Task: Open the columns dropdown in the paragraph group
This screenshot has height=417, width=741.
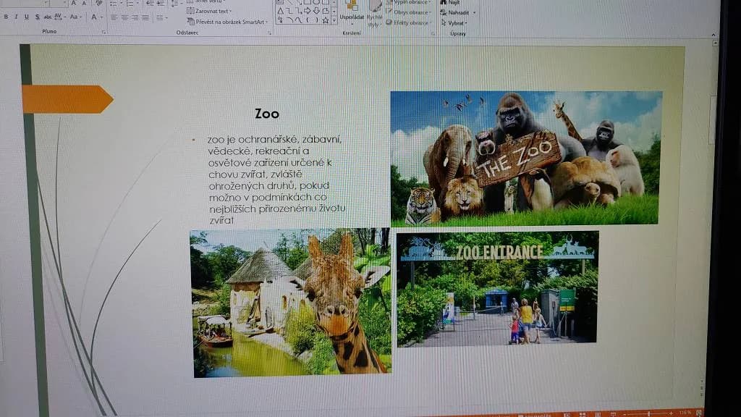Action: click(x=162, y=17)
